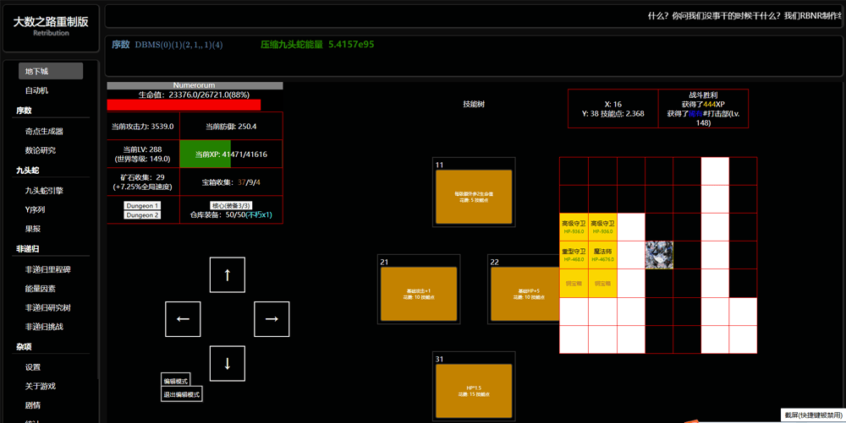846x423 pixels.
Task: Select skill node 11 in skill tree
Action: tap(473, 197)
